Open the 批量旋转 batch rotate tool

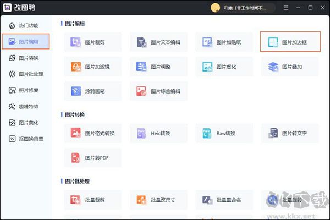click(x=290, y=200)
